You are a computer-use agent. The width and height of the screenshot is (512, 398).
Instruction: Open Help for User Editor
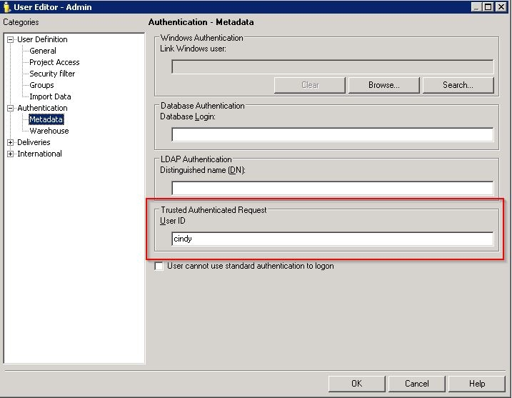point(476,384)
